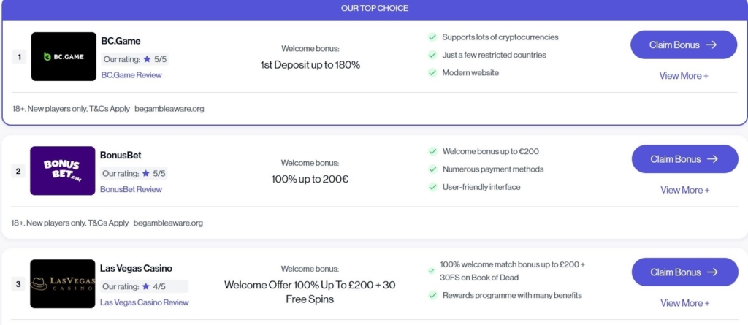The image size is (748, 325).
Task: Claim Bonus for BonusBet
Action: pos(684,158)
